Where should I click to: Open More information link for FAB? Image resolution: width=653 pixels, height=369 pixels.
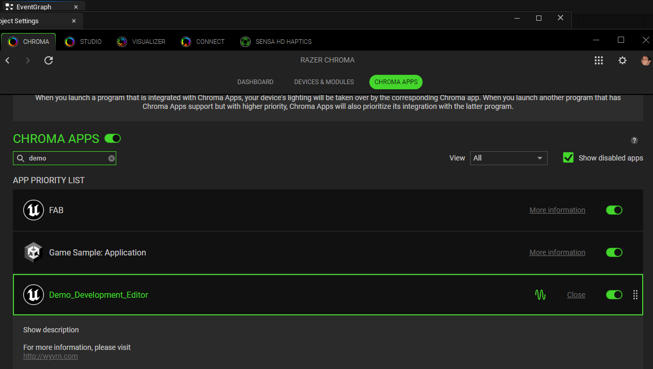(557, 210)
